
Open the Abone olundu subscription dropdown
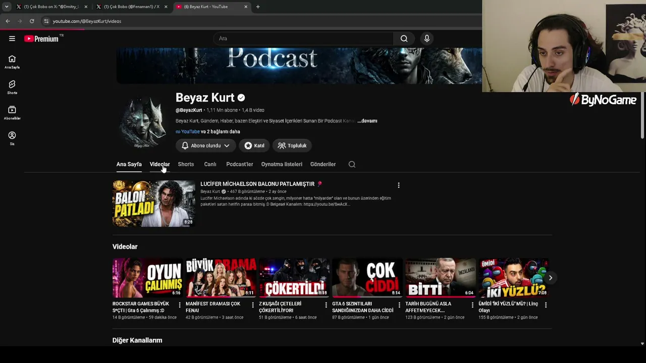[205, 146]
